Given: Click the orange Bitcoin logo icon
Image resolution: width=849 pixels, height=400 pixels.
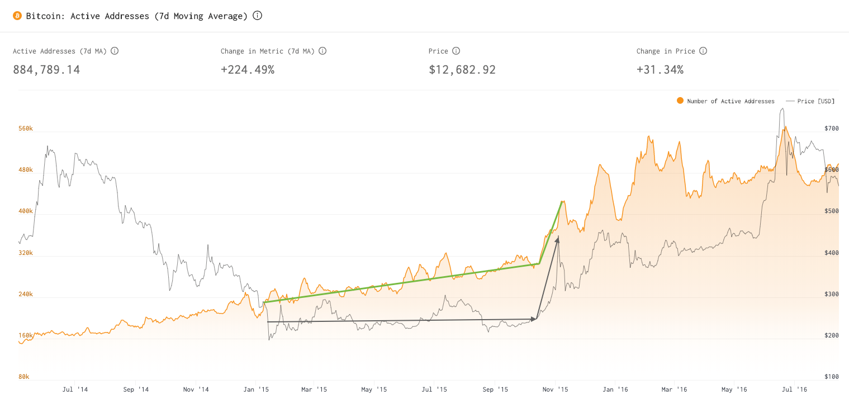Looking at the screenshot, I should 17,16.
